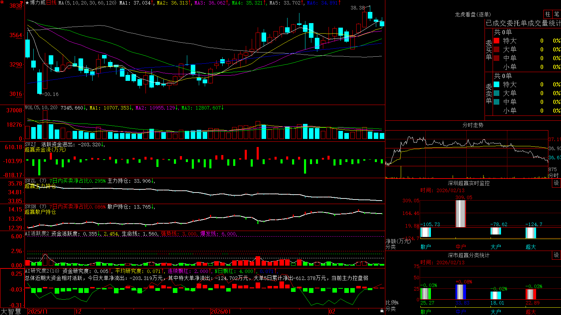Click the 38.38 high price label
The image size is (561, 315).
coord(358,8)
